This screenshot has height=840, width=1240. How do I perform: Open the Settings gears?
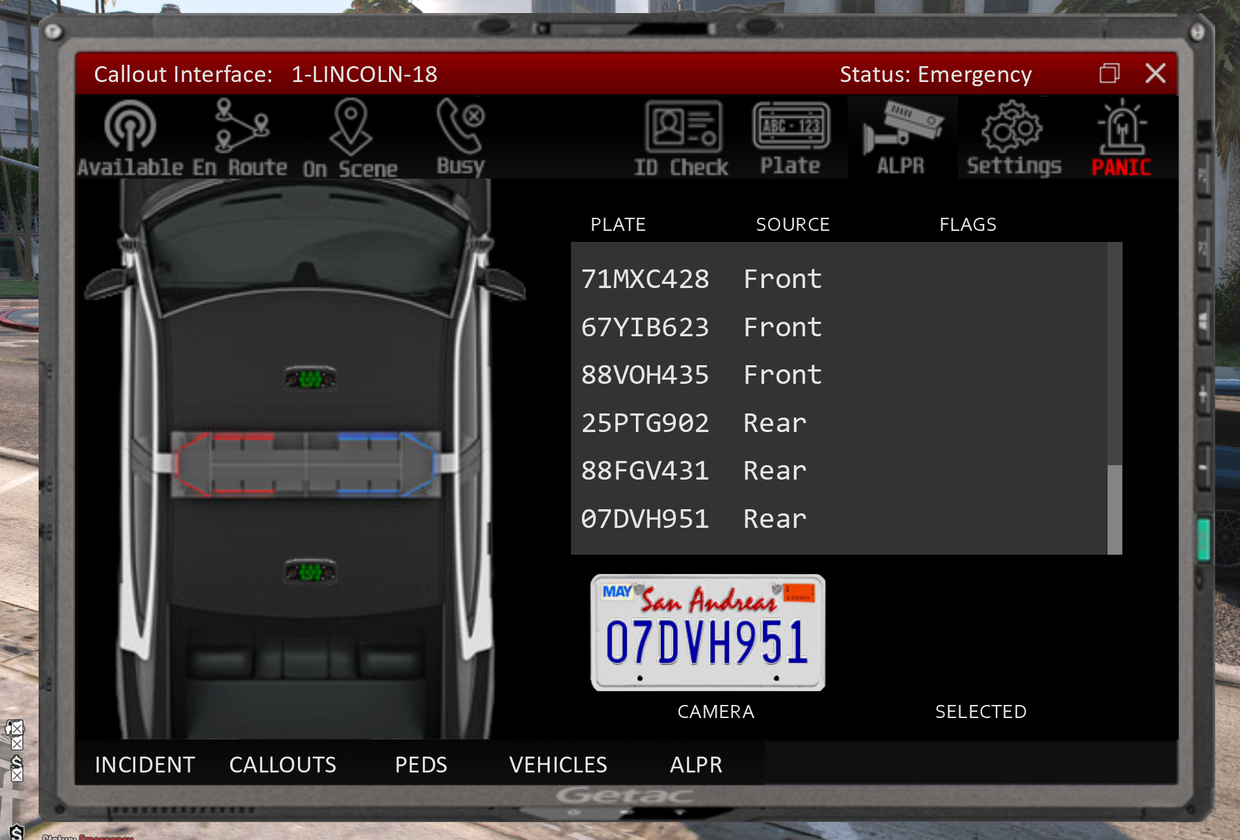1013,139
